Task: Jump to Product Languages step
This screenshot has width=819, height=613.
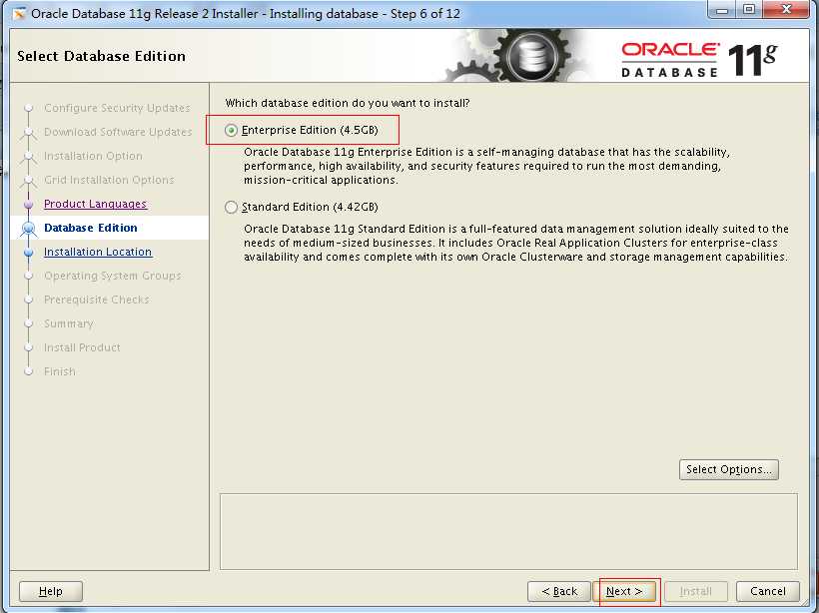Action: pos(95,204)
